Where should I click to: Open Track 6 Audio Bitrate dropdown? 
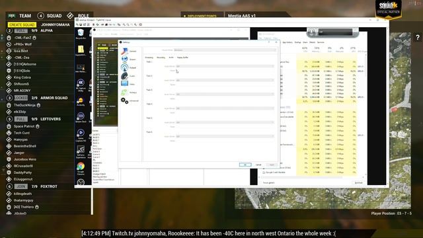(x=225, y=136)
